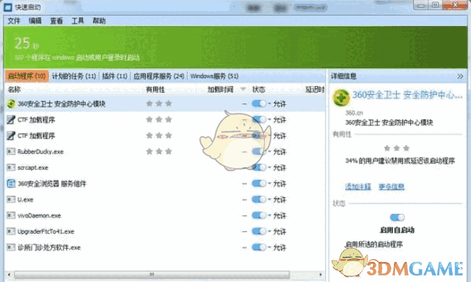This screenshot has height=282, width=471.
Task: Click the horizontal scrollbar thumb
Action: tap(152, 275)
